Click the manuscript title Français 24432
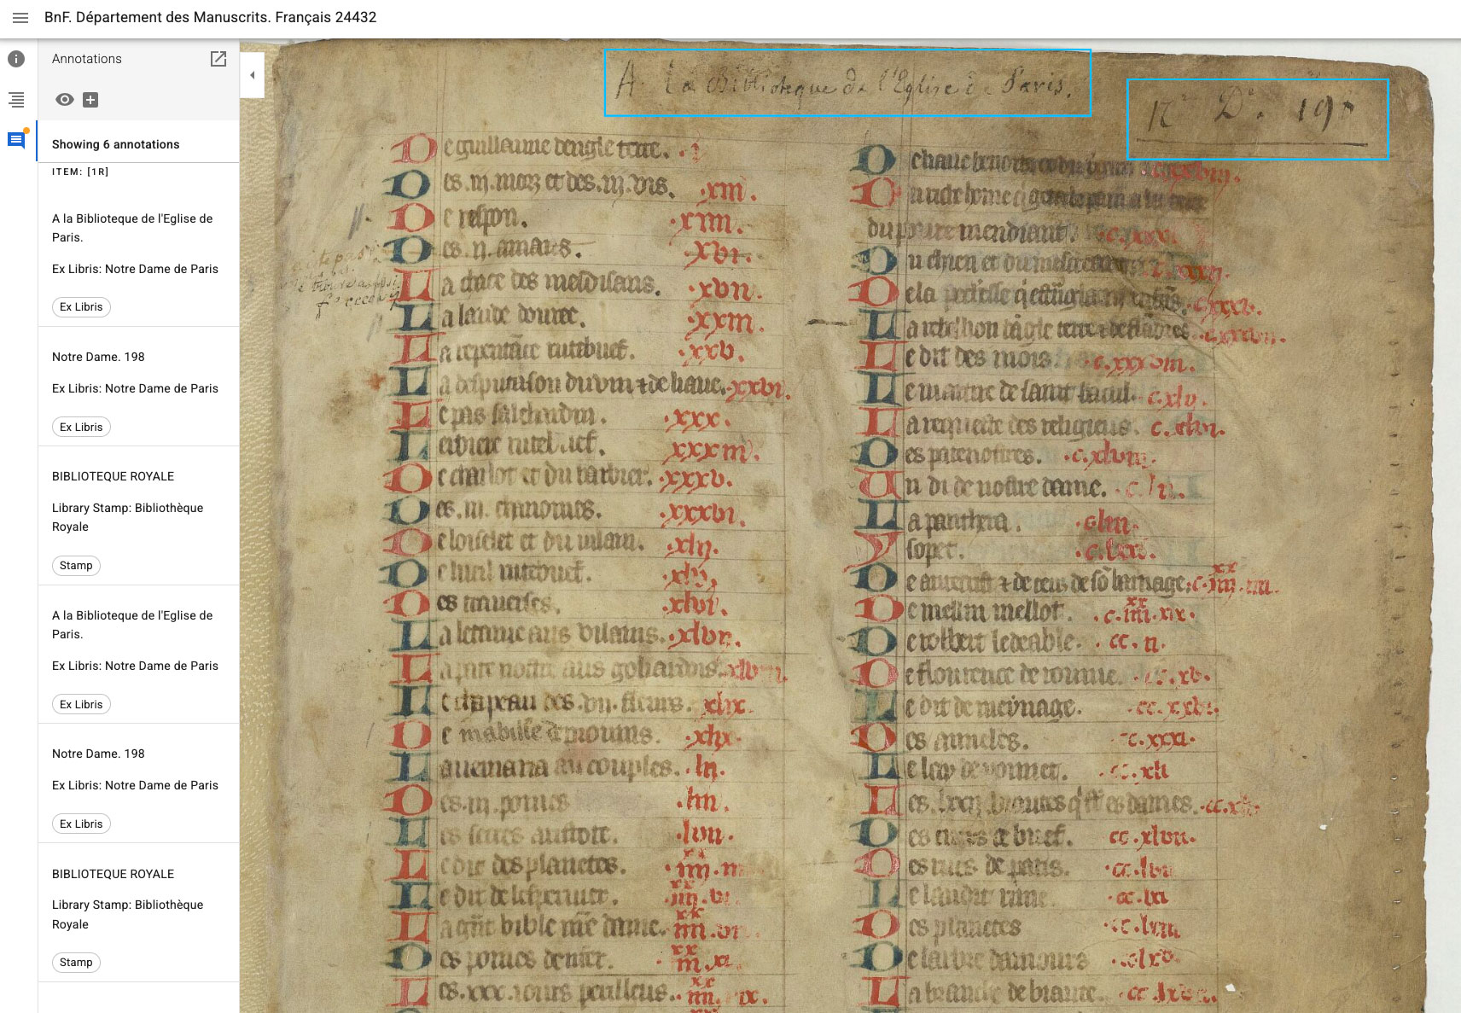The image size is (1461, 1013). click(210, 16)
